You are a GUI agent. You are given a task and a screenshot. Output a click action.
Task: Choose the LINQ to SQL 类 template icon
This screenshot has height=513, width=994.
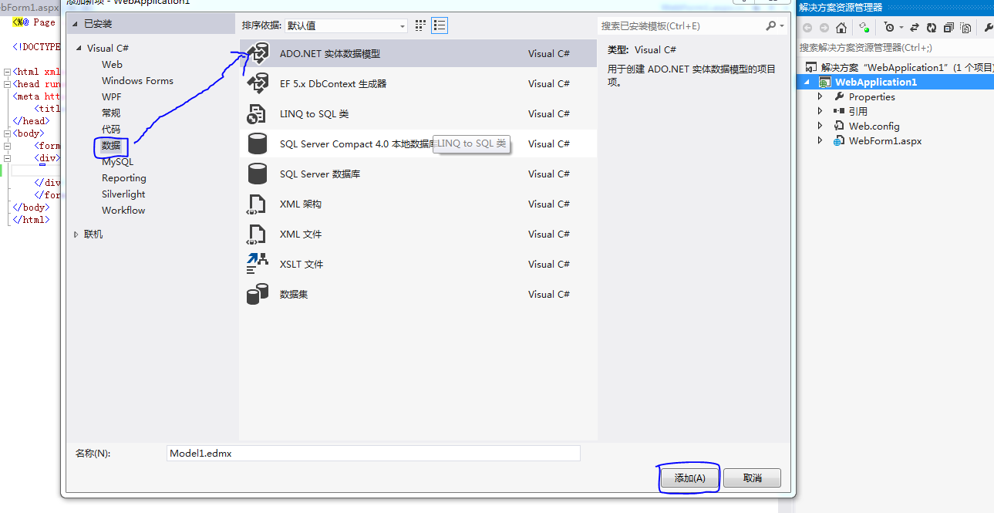(x=257, y=114)
